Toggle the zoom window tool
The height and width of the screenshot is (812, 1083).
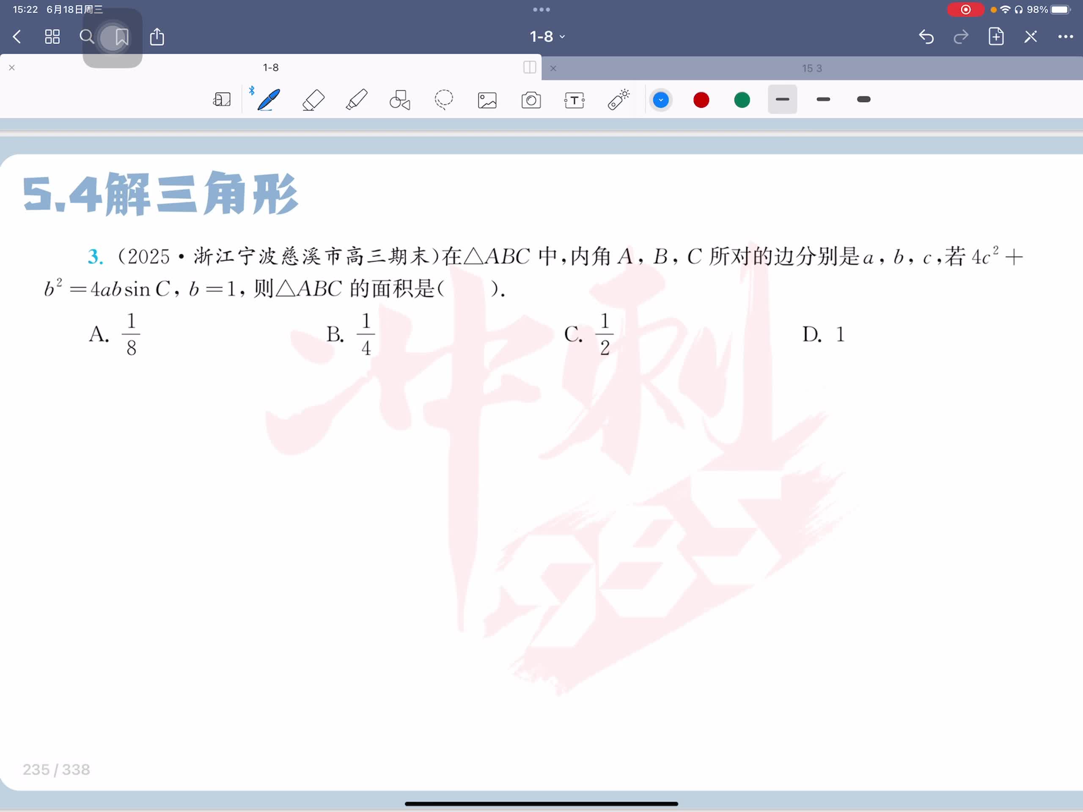[222, 100]
